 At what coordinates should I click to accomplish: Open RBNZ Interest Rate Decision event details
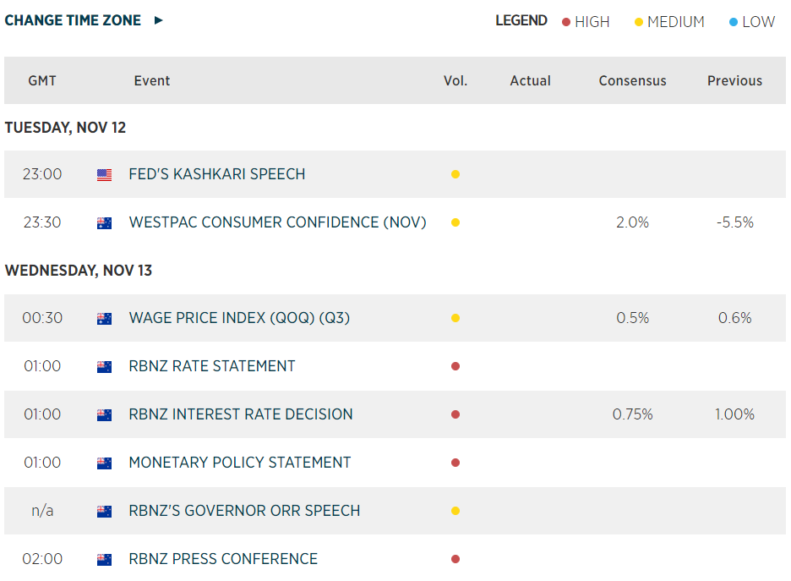click(241, 414)
